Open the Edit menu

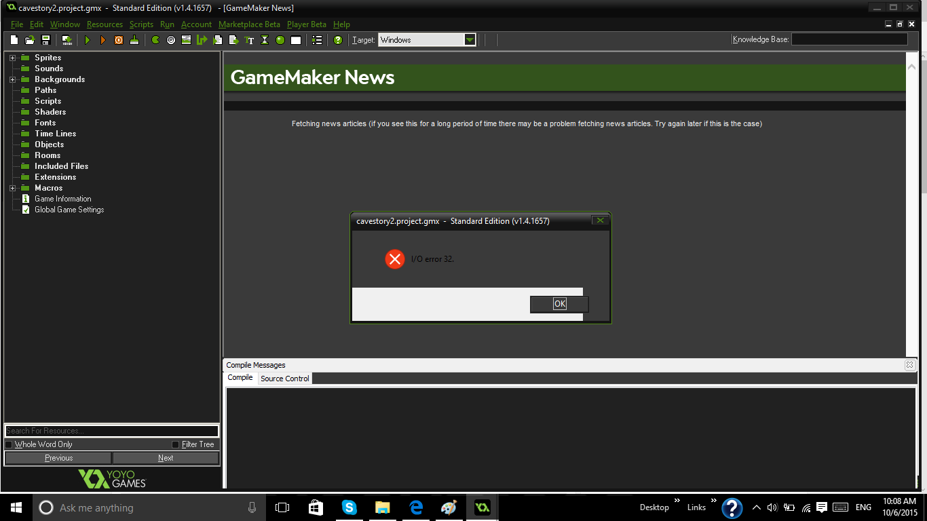click(37, 24)
